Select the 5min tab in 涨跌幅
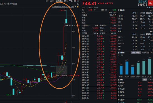 click(x=150, y=80)
